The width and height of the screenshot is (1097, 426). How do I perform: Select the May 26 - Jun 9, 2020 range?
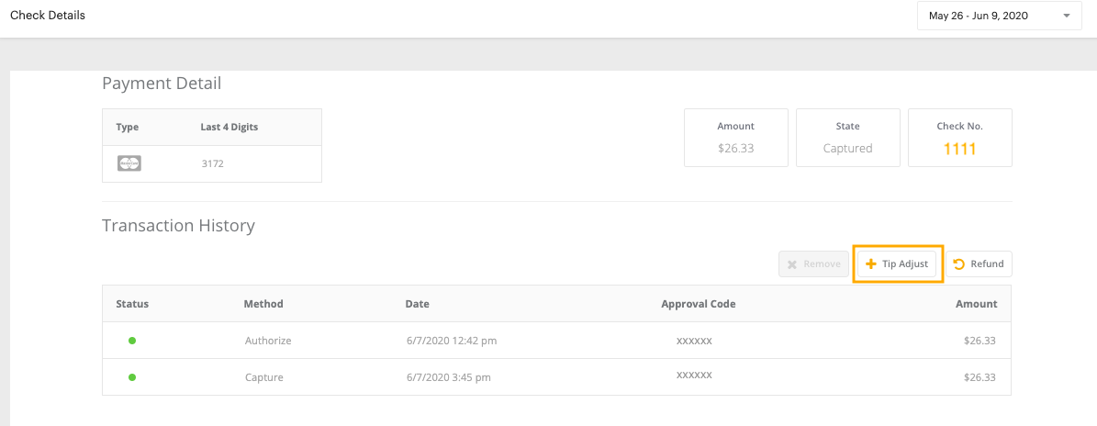tap(1000, 16)
